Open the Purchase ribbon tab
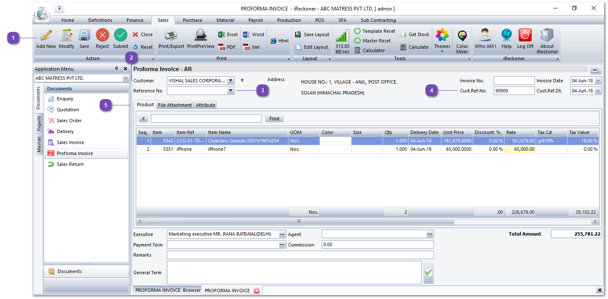Viewport: 608px width, 299px height. (x=192, y=20)
